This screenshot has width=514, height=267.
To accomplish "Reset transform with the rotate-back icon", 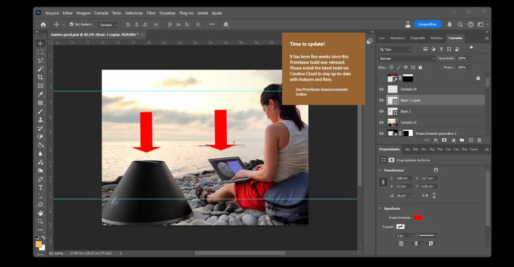I will click(x=436, y=170).
